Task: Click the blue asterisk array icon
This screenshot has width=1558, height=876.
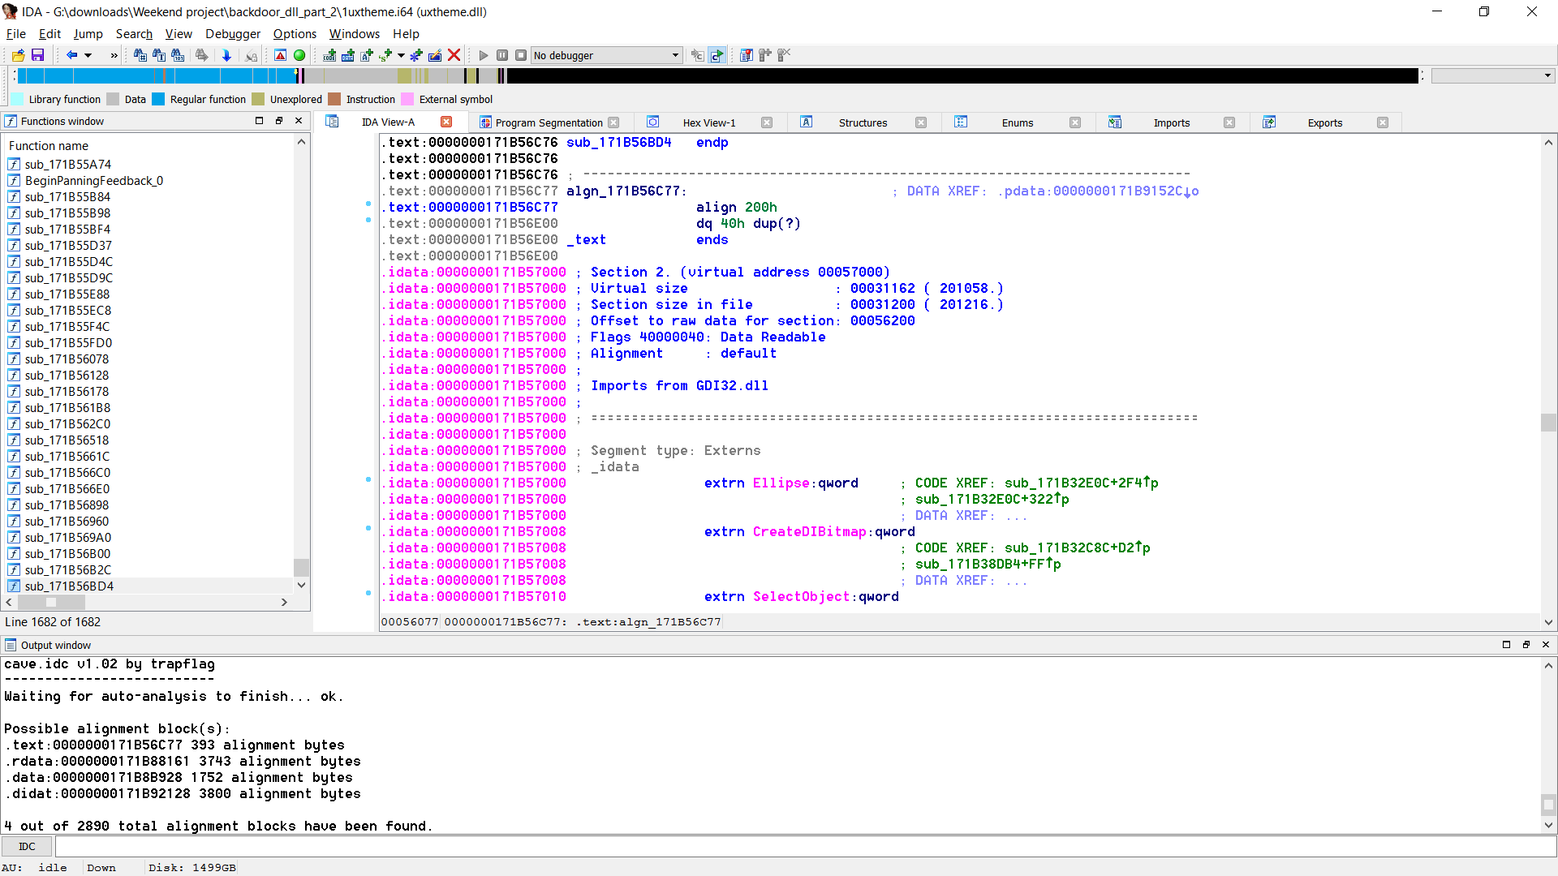Action: click(x=416, y=55)
